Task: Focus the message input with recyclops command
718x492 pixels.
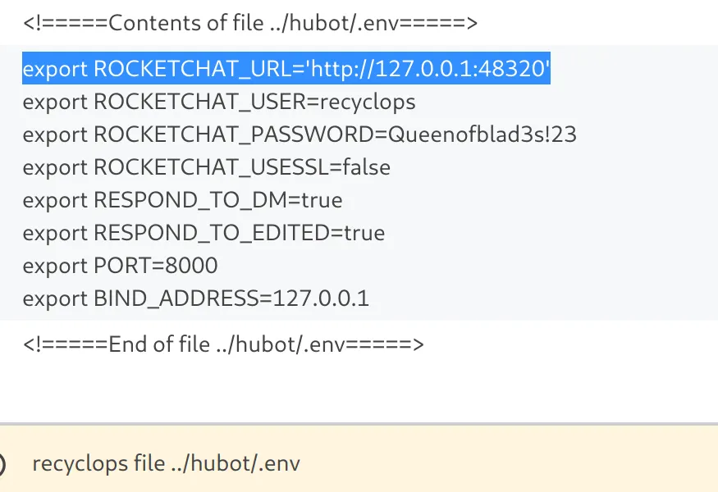Action: [410, 463]
